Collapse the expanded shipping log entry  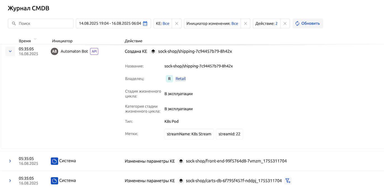[x=10, y=51]
